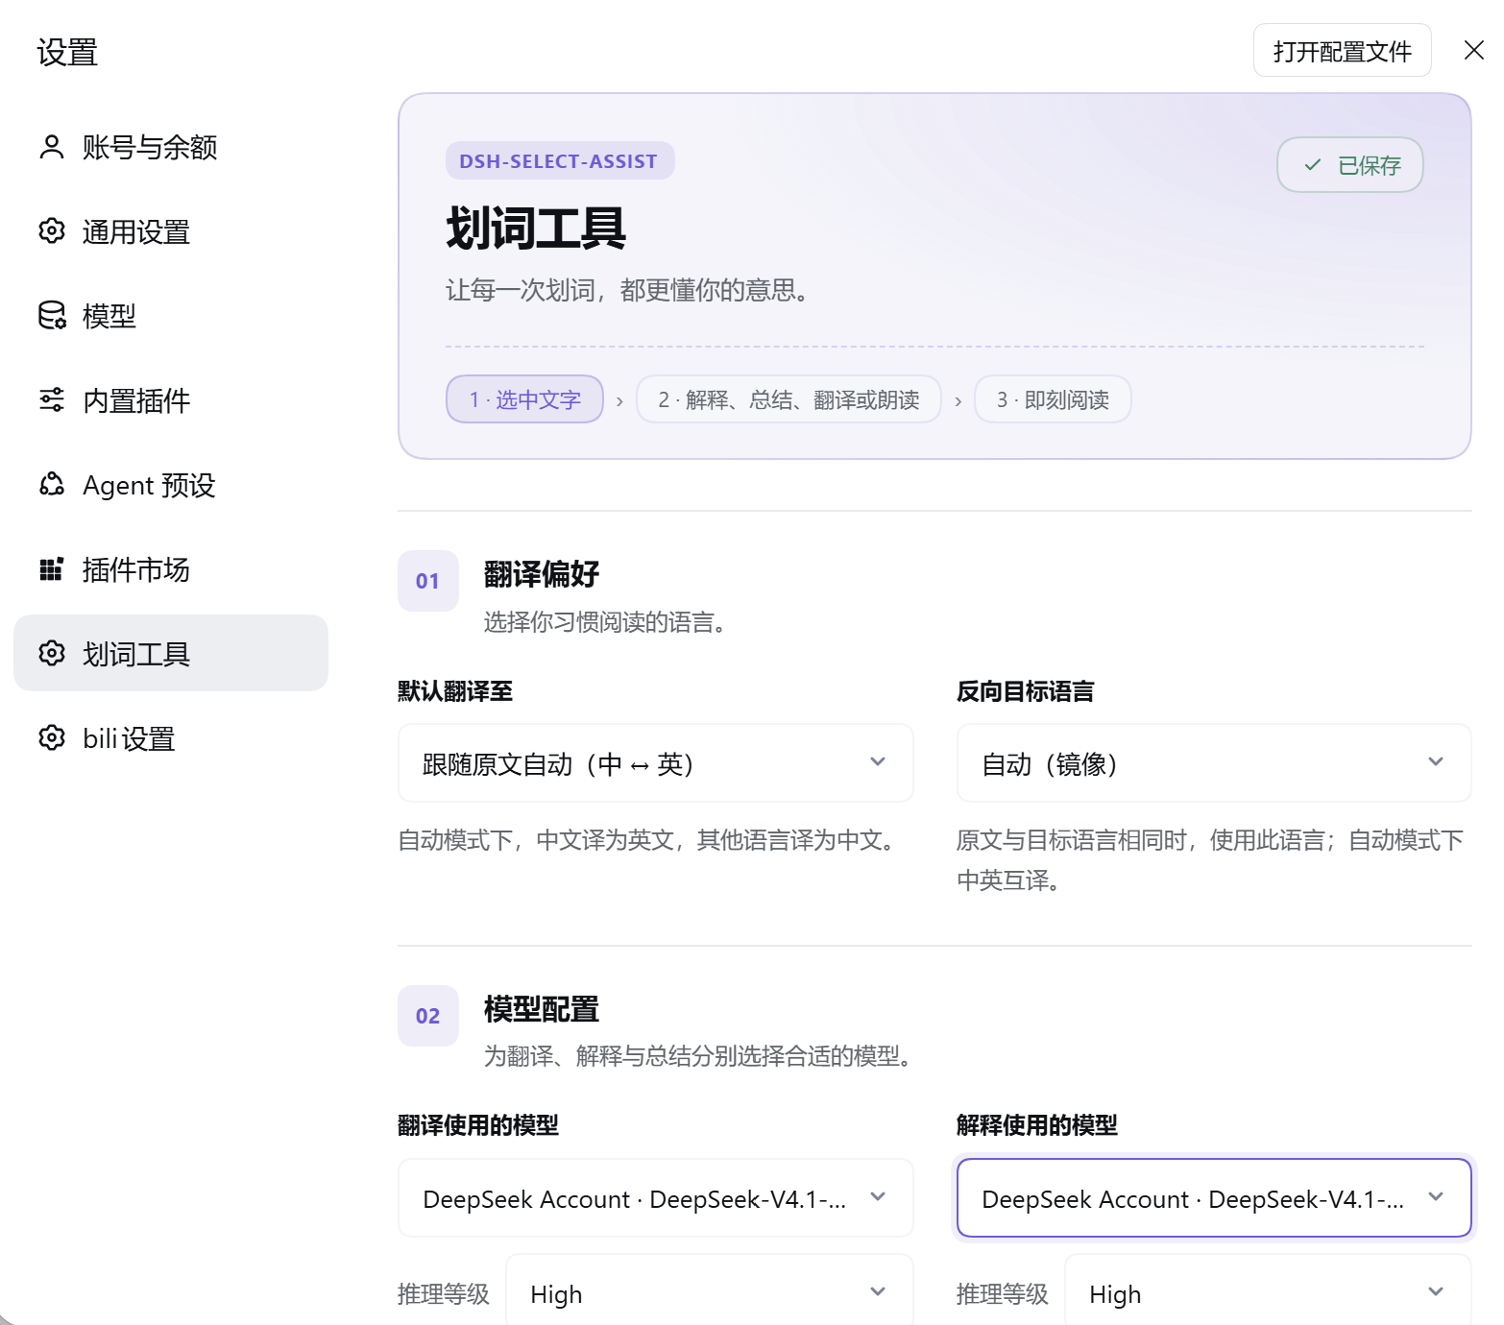This screenshot has width=1504, height=1325.
Task: Click the 反向目标语言 label
Action: click(1026, 691)
